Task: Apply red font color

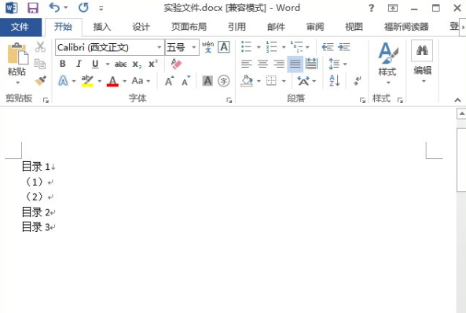Action: [x=112, y=81]
